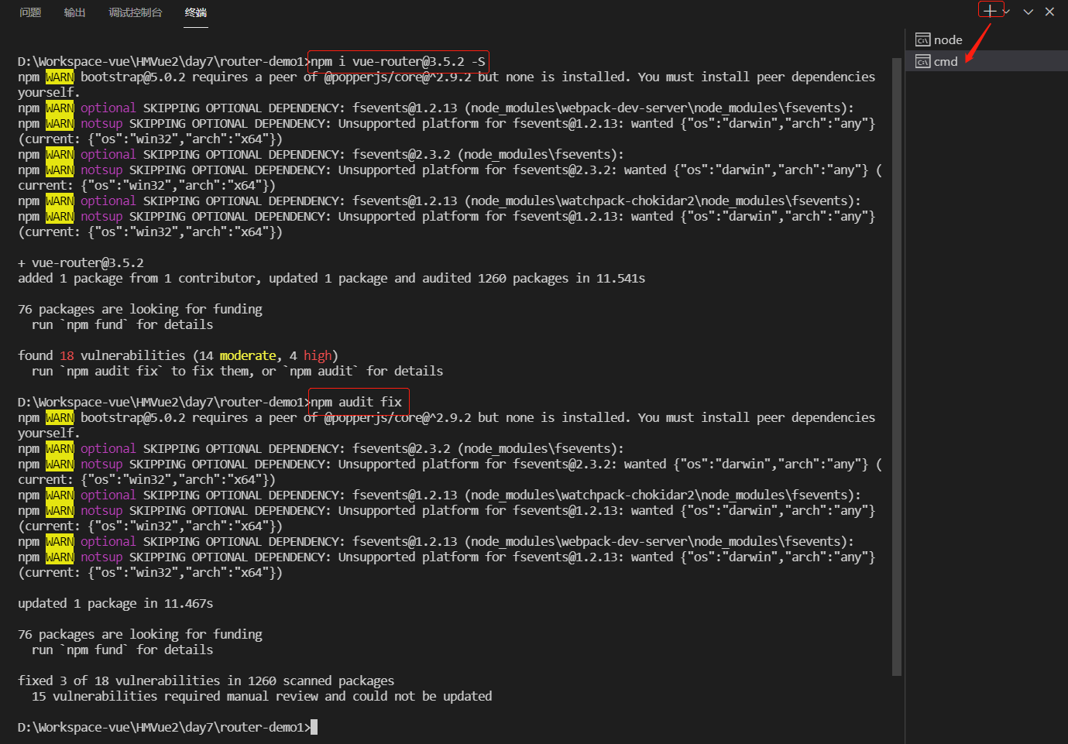
Task: Select the "cmd" terminal session
Action: point(945,60)
